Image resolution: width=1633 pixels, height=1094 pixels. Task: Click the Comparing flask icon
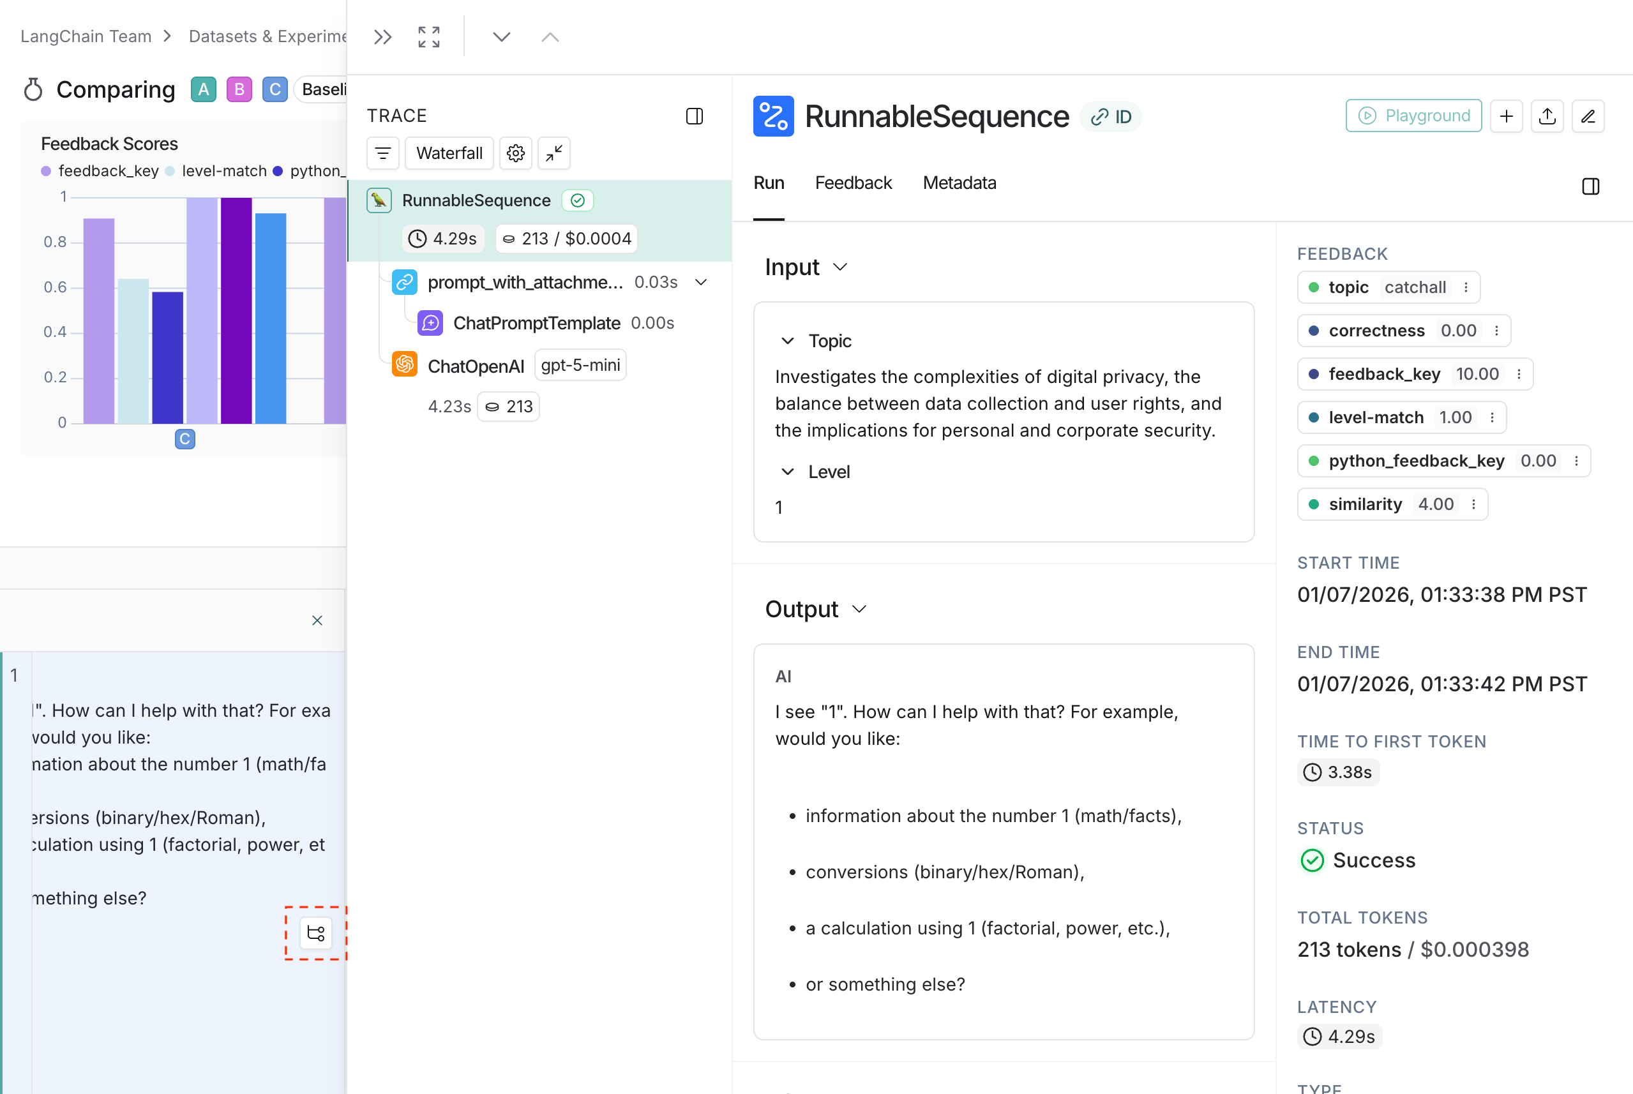point(33,89)
